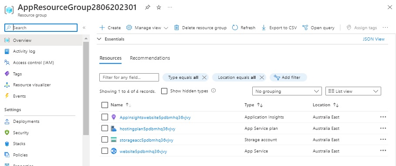Viewport: 396px width, 166px height.
Task: Open more options for AppInsightswebsite5pdbmhq36vjvy row
Action: click(383, 117)
